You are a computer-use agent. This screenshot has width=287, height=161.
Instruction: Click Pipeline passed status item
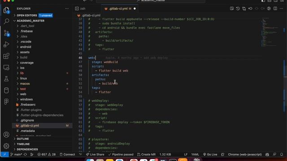pyautogui.click(x=121, y=154)
